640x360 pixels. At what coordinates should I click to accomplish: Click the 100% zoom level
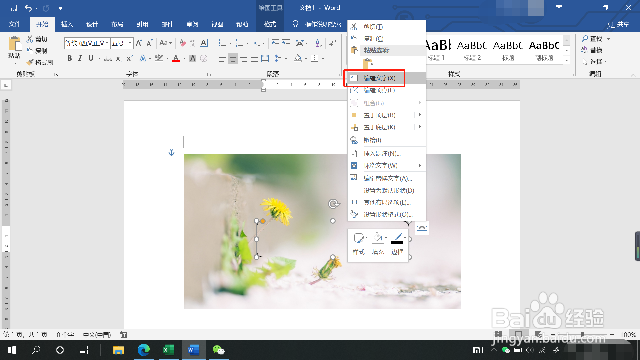[628, 335]
